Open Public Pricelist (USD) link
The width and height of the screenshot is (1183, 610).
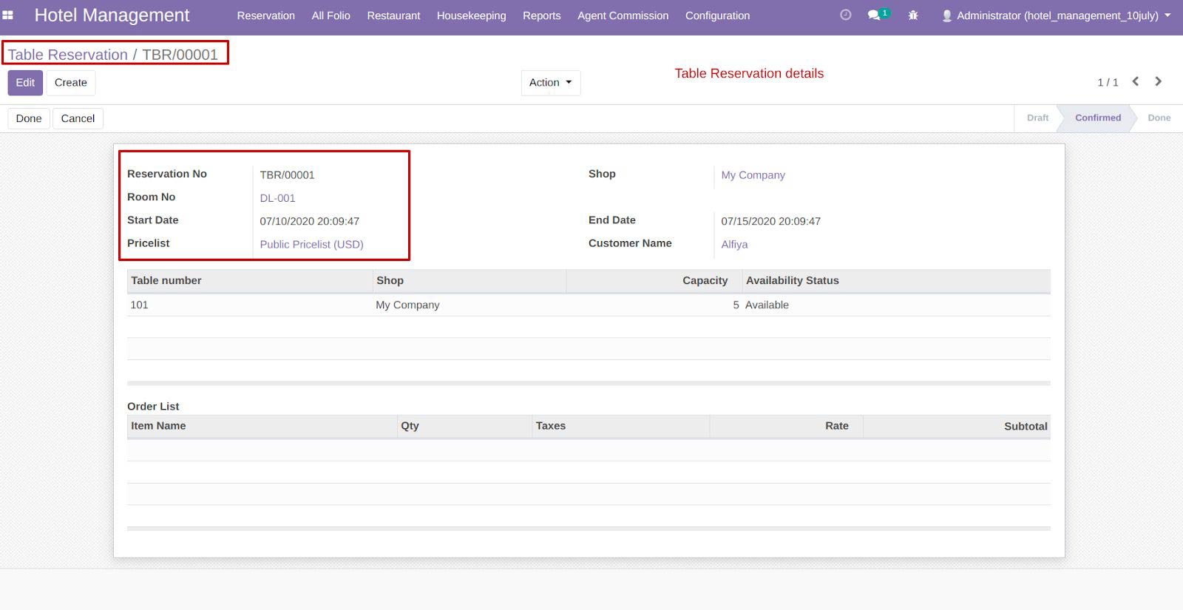pyautogui.click(x=311, y=244)
